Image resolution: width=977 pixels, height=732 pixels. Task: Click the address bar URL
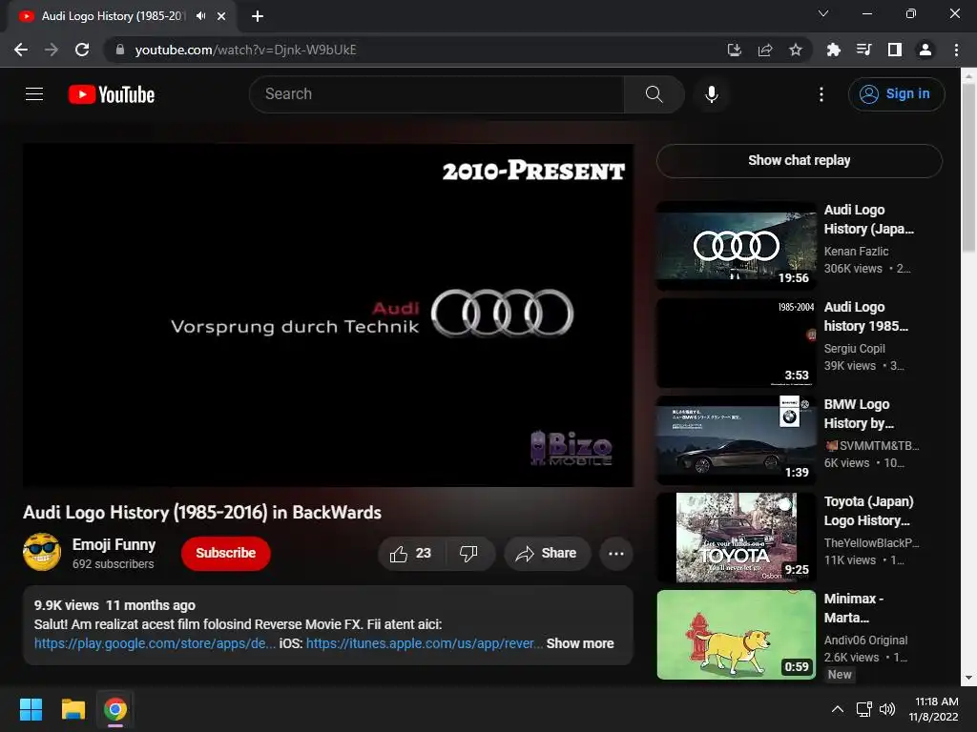click(x=245, y=50)
